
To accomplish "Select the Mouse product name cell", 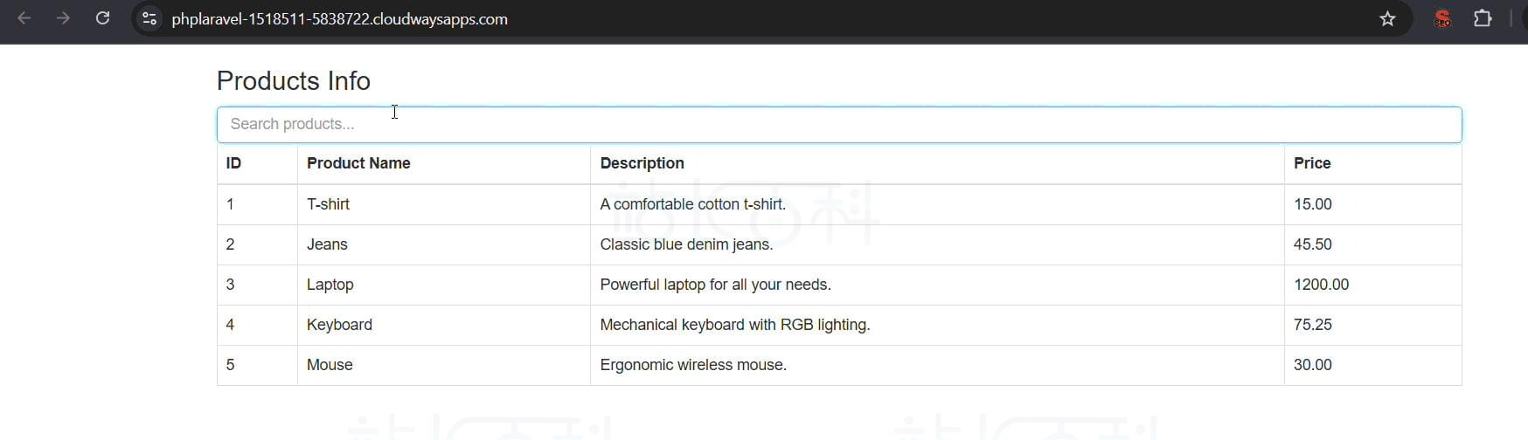I will pos(444,365).
